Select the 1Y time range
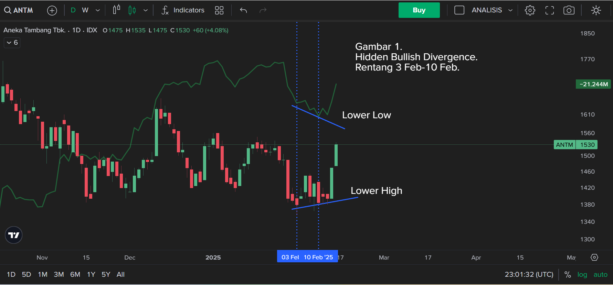Viewport: 613px width, 285px height. (x=91, y=274)
